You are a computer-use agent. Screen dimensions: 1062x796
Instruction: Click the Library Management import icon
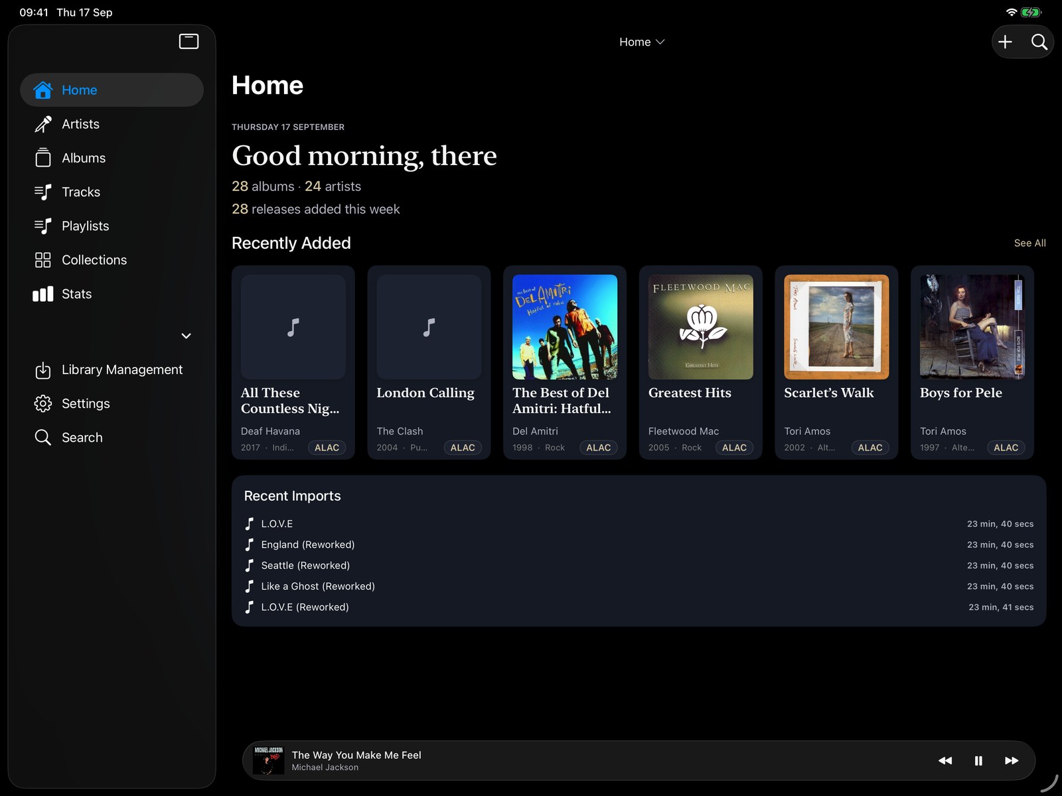43,370
